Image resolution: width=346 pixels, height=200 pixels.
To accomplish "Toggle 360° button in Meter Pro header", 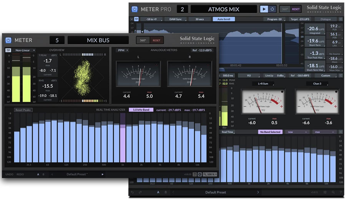I will [x=285, y=9].
